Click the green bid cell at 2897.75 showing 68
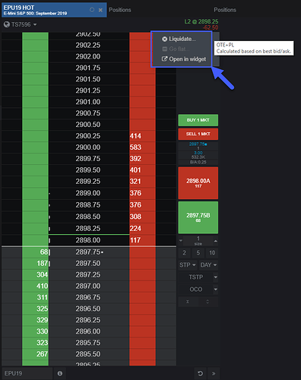The image size is (301, 380). click(x=35, y=252)
